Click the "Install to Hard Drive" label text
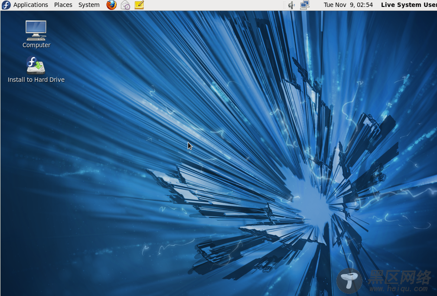437x296 pixels. [x=36, y=80]
